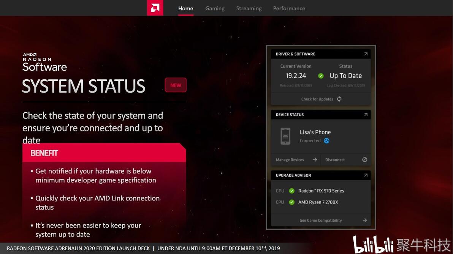Expand the Device Status panel arrow
The height and width of the screenshot is (254, 453).
366,115
